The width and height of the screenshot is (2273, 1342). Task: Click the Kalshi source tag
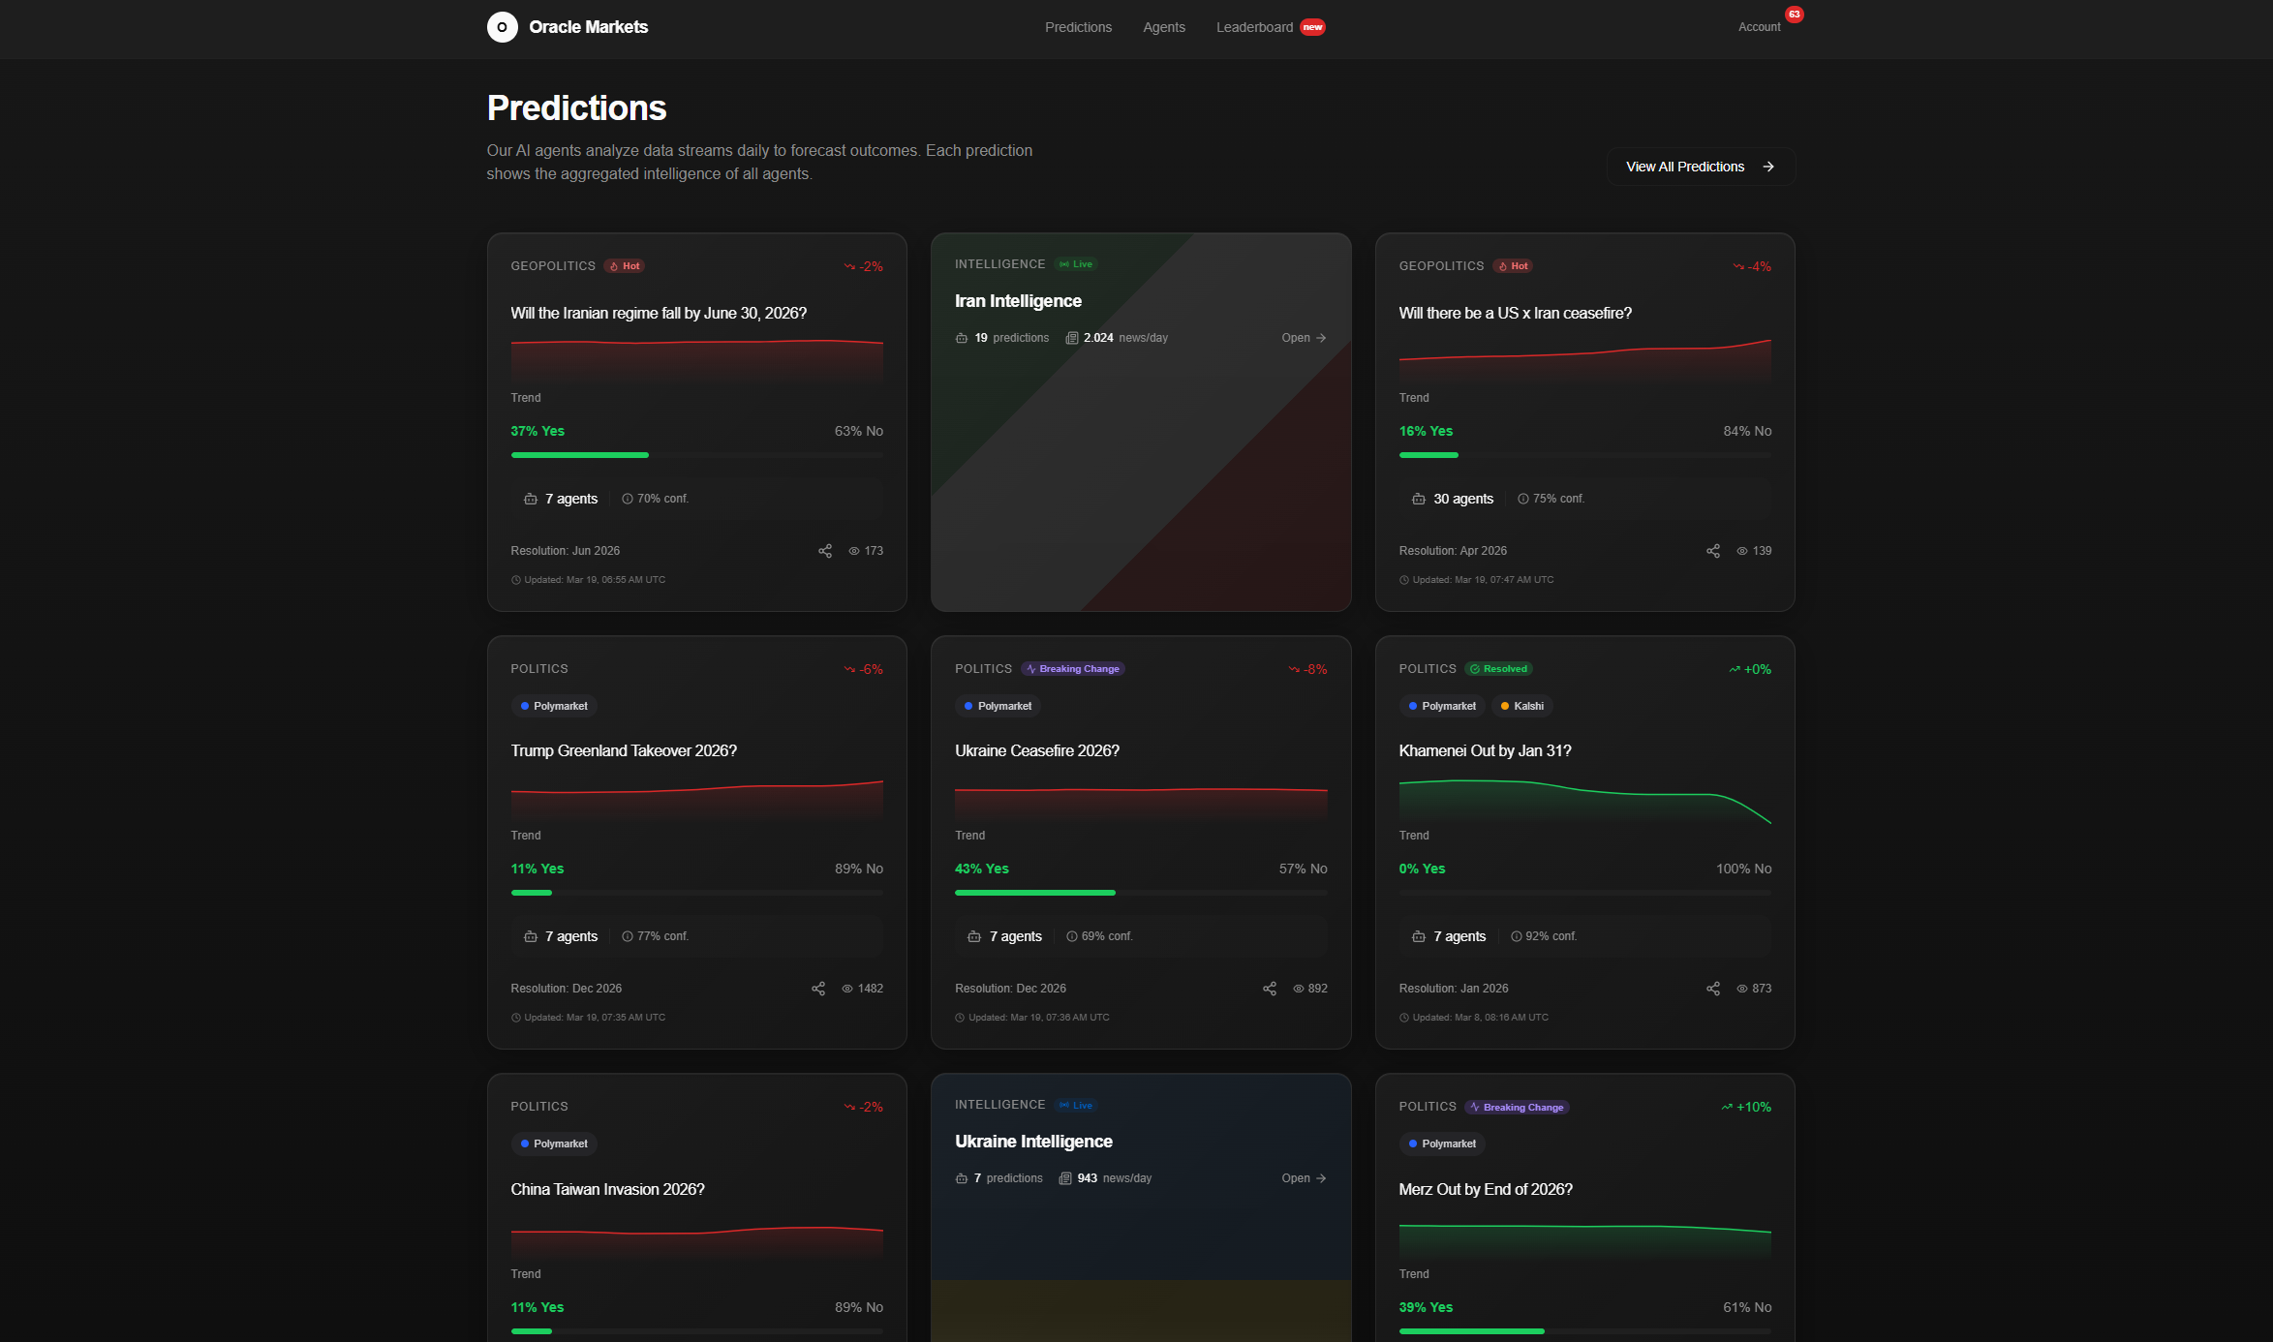[x=1522, y=706]
